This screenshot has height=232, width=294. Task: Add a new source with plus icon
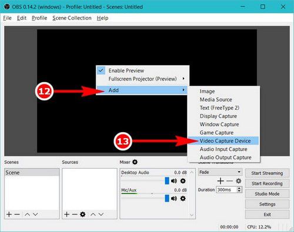click(66, 214)
